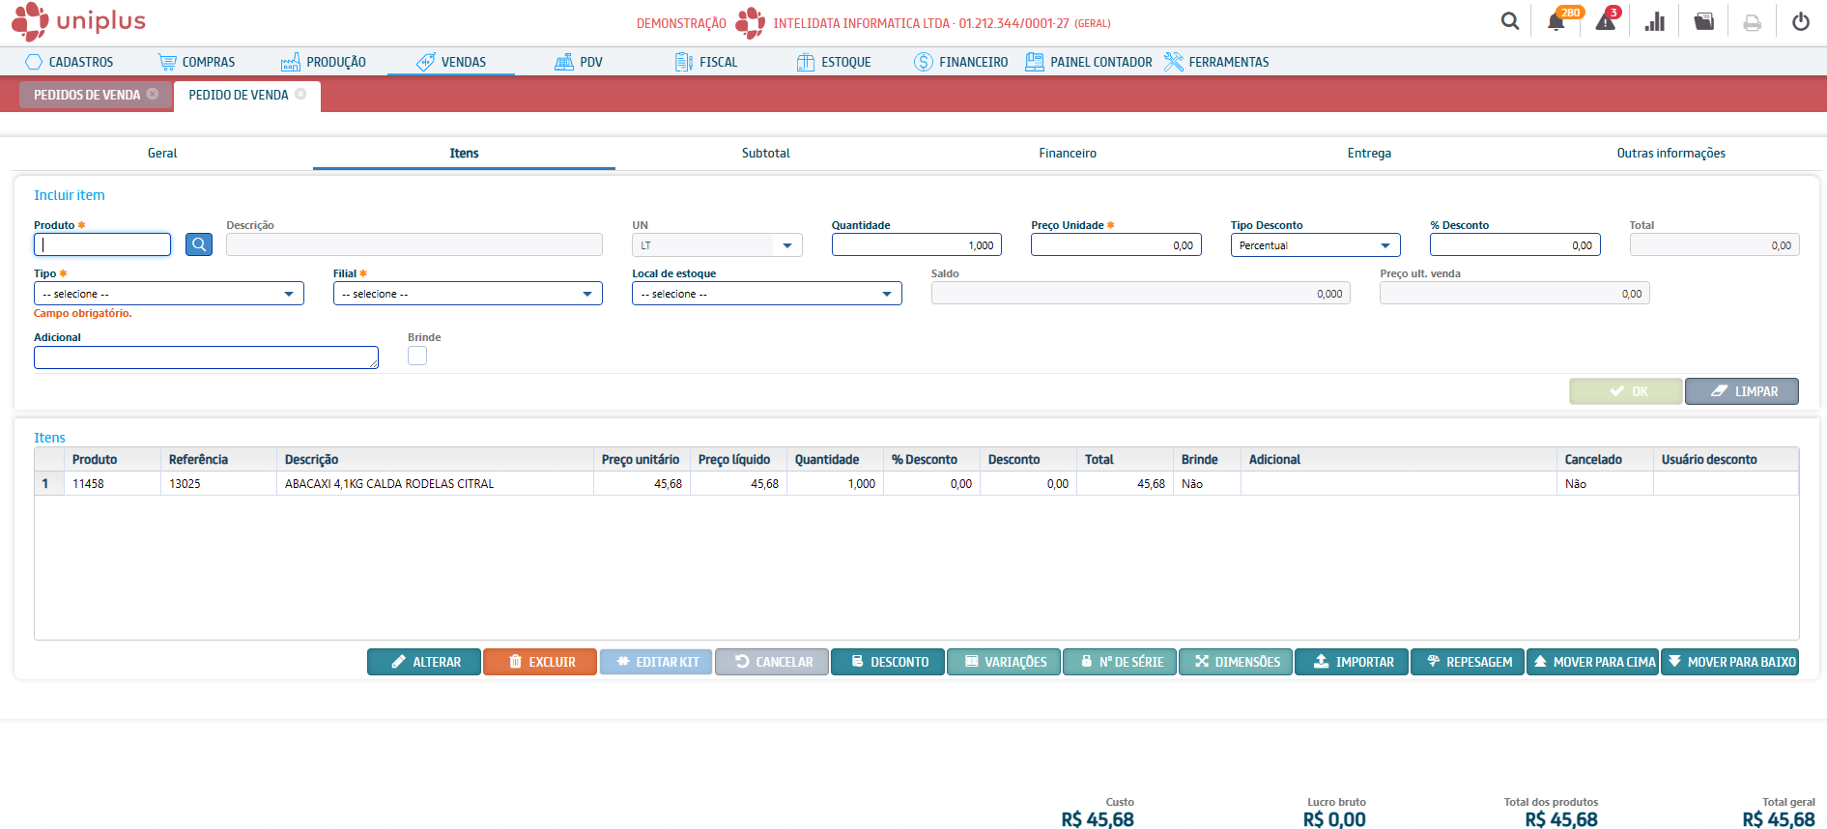
Task: Focus the Quantidade input field
Action: tap(916, 245)
